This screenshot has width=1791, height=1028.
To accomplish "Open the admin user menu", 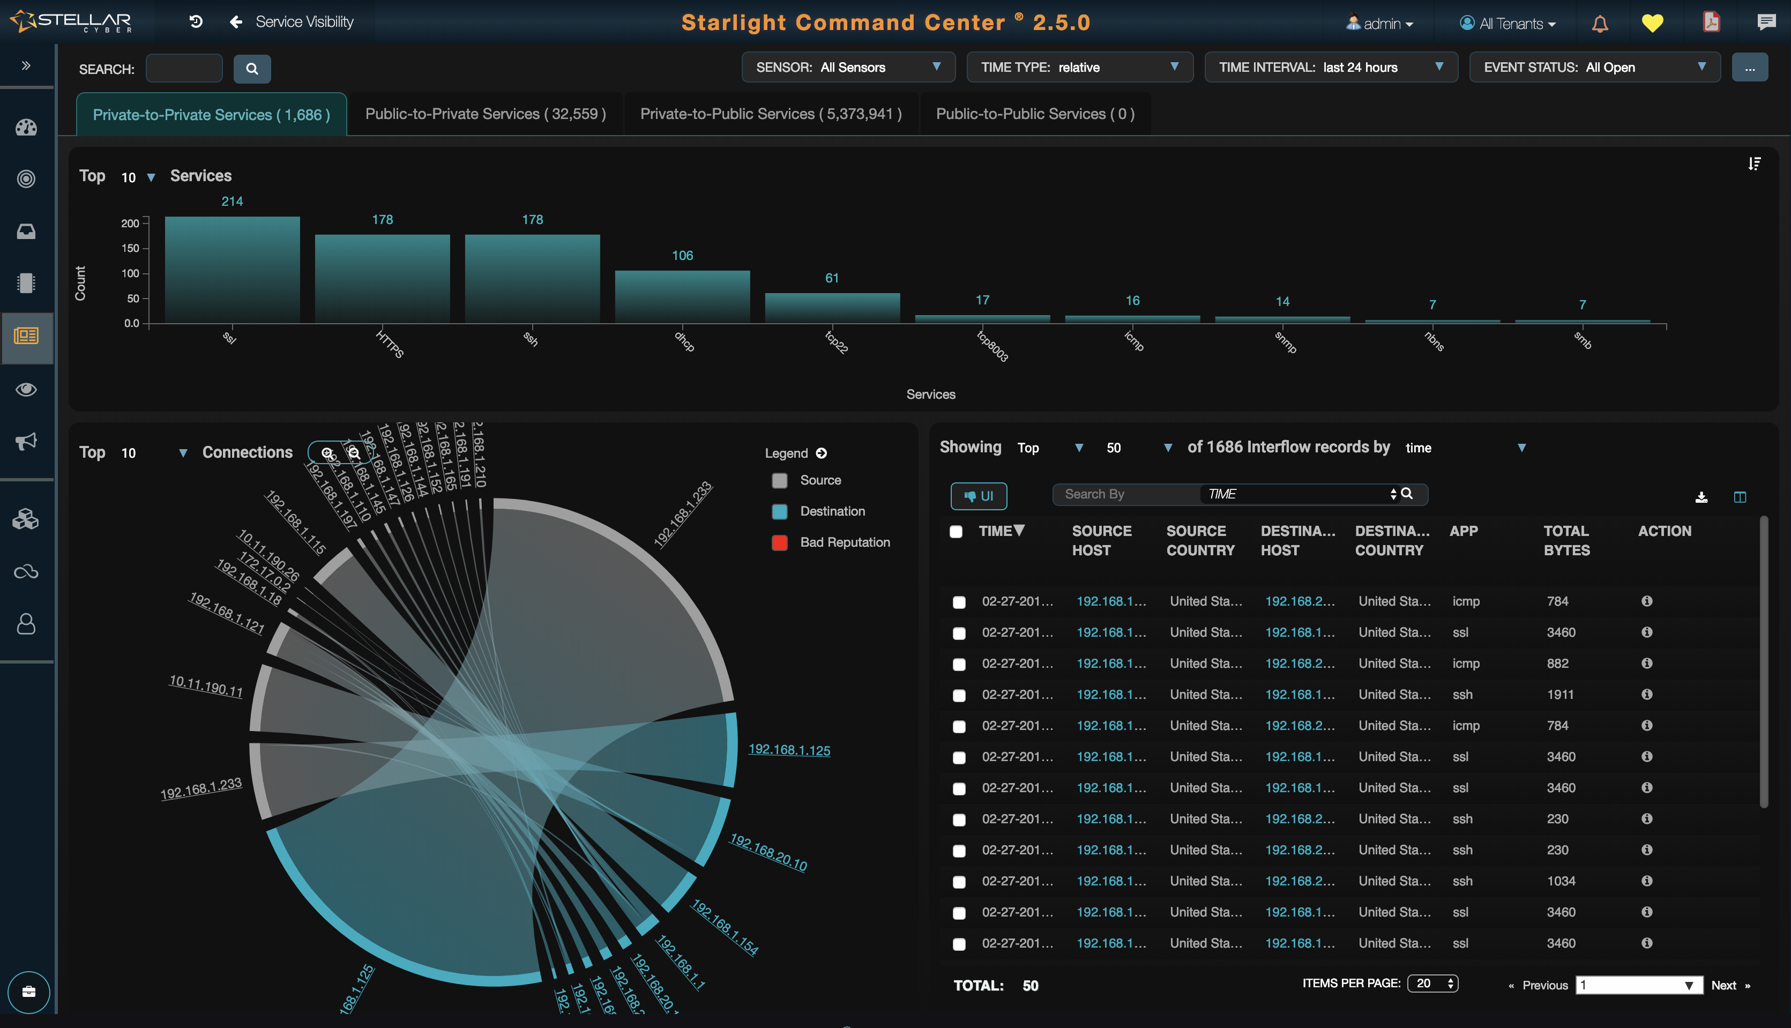I will click(x=1380, y=23).
